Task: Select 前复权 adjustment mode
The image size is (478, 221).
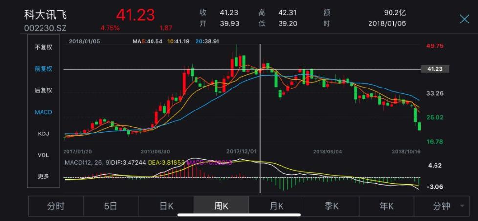Action: (43, 69)
